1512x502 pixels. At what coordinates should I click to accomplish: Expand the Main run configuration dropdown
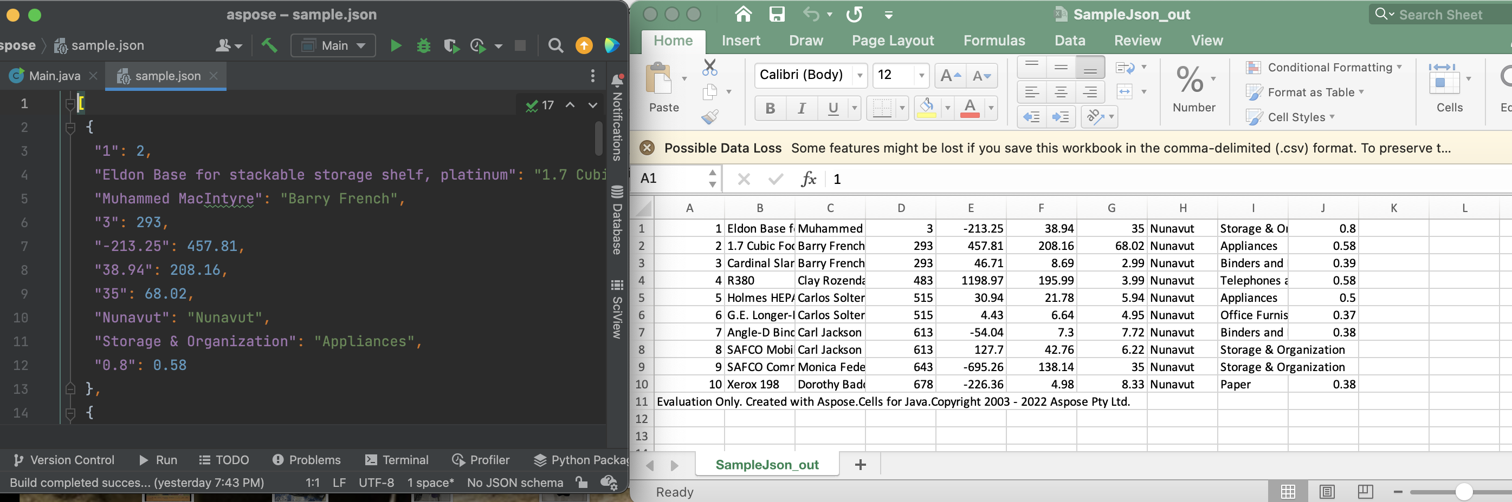360,45
